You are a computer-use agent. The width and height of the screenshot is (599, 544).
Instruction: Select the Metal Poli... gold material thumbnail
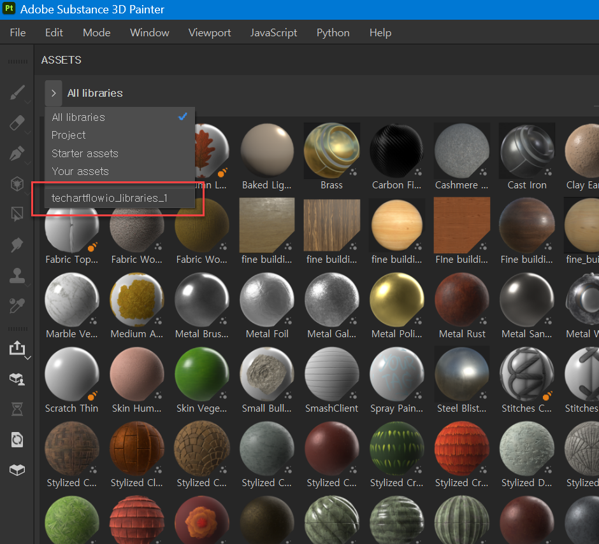396,300
